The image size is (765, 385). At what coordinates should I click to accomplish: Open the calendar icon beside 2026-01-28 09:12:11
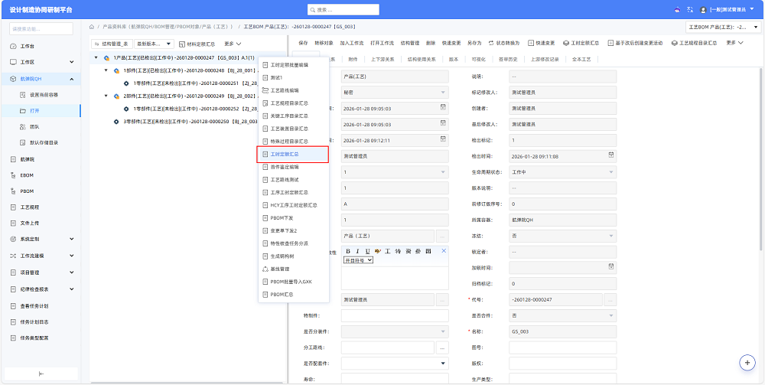coord(443,139)
